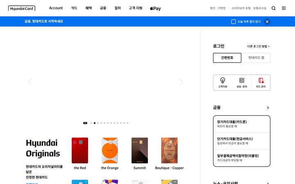The height and width of the screenshot is (184, 295).
Task: Close the blue banner with X
Action: point(267,22)
